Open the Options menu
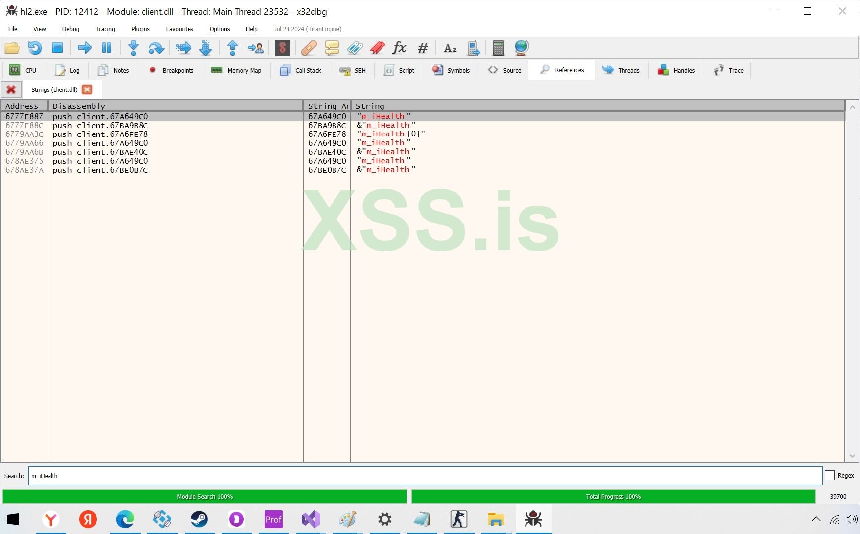 (220, 29)
